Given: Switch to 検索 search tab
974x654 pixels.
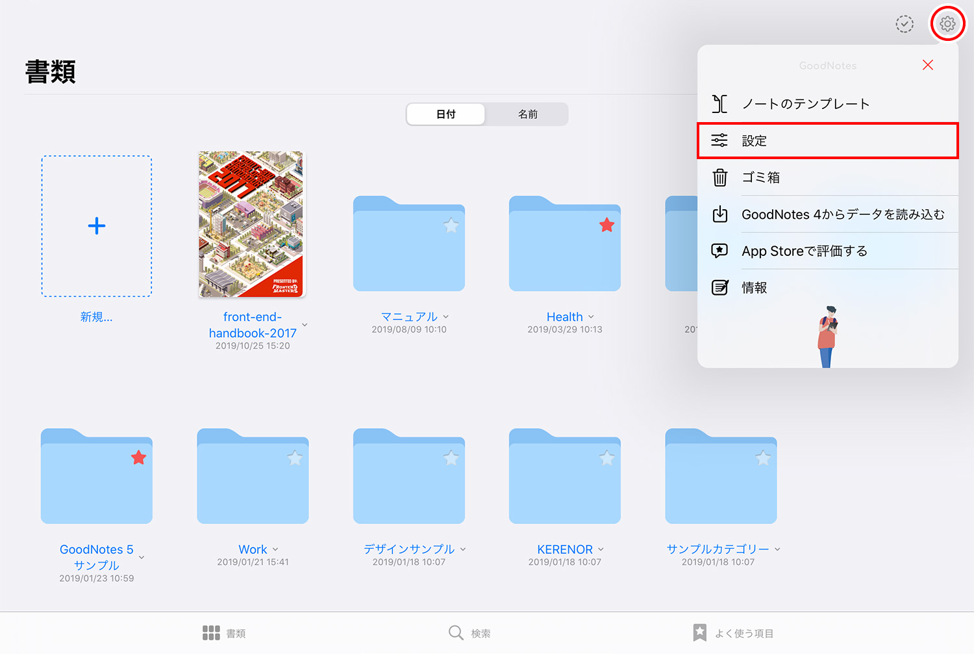Looking at the screenshot, I should pyautogui.click(x=469, y=633).
